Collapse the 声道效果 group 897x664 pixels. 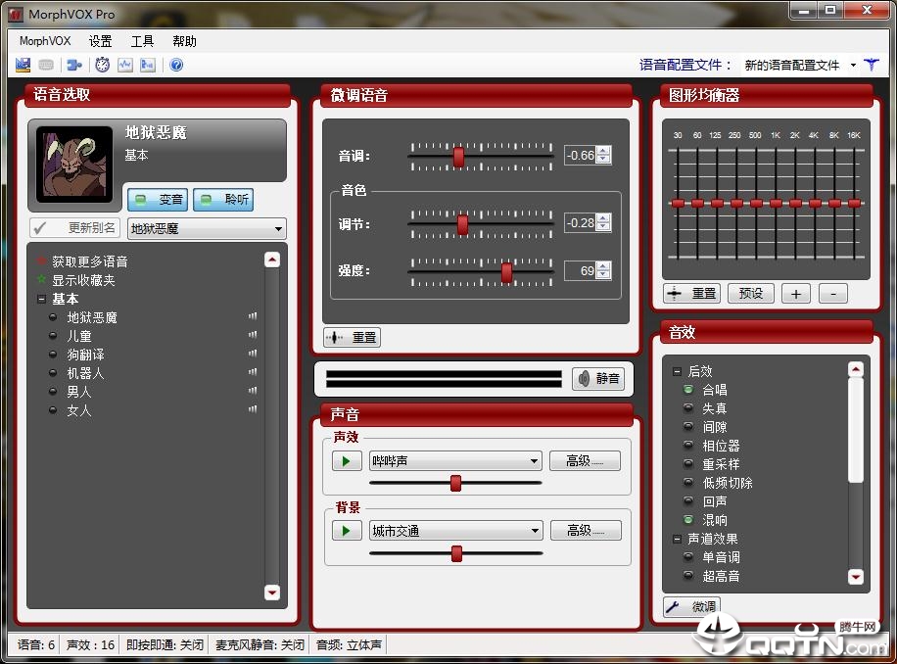(677, 539)
